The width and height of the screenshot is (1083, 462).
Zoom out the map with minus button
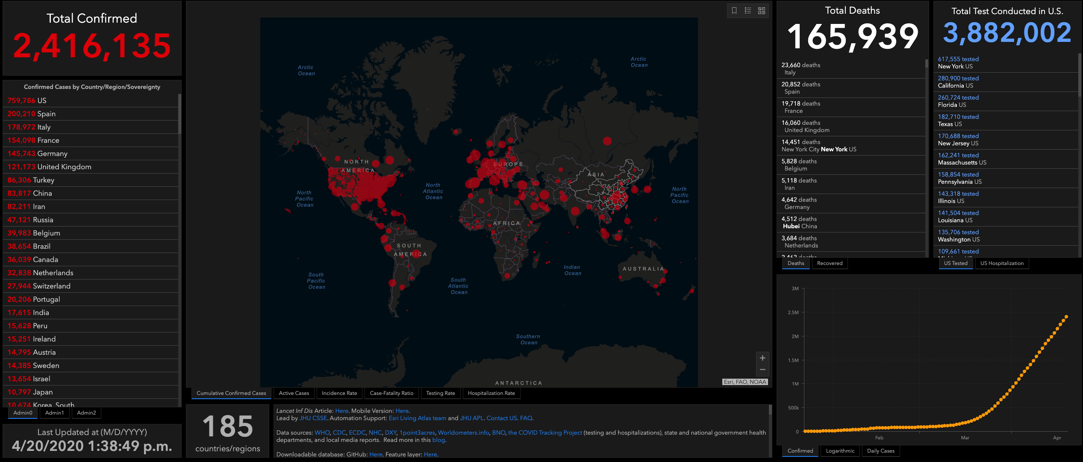[762, 370]
